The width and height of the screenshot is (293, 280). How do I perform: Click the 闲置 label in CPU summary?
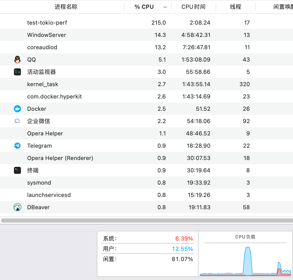point(110,259)
